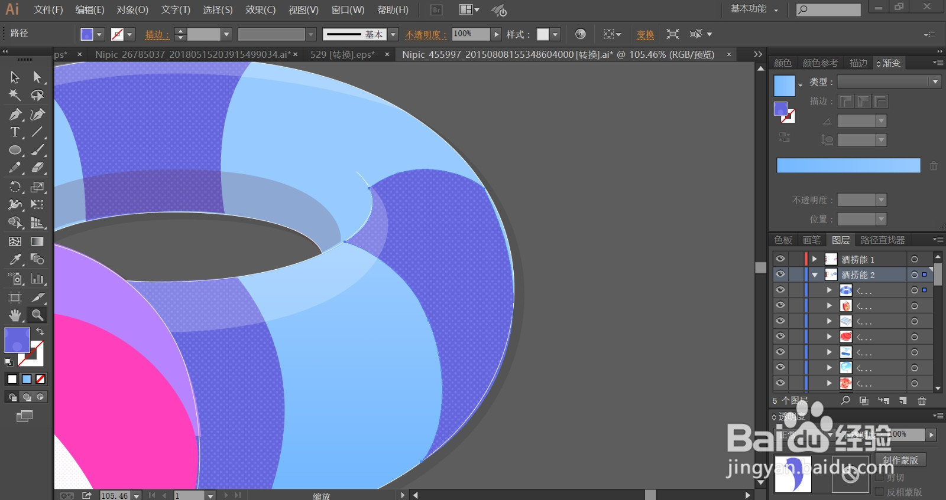
Task: Expand first sublayer of 酒捞能 2
Action: pyautogui.click(x=830, y=290)
